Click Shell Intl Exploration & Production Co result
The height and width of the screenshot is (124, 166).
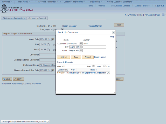(93, 73)
